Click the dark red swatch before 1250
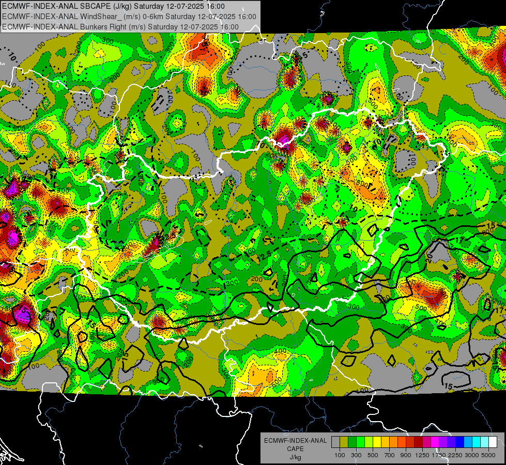 click(418, 442)
